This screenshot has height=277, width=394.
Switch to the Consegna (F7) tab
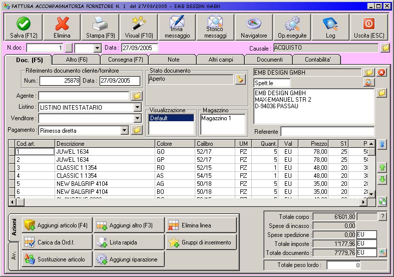click(x=126, y=60)
